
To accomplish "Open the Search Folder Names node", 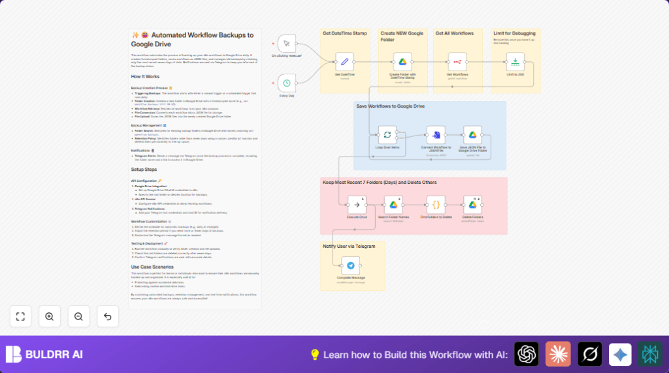I will click(393, 205).
